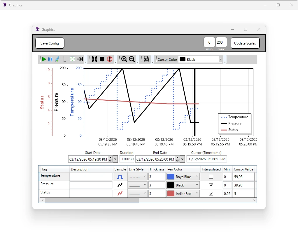Open the Cursor Color dropdown
The height and width of the screenshot is (233, 298).
[x=220, y=59]
